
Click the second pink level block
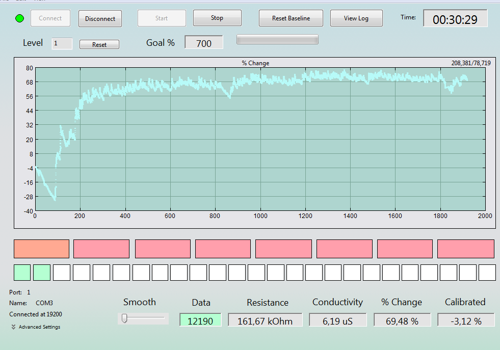point(163,249)
